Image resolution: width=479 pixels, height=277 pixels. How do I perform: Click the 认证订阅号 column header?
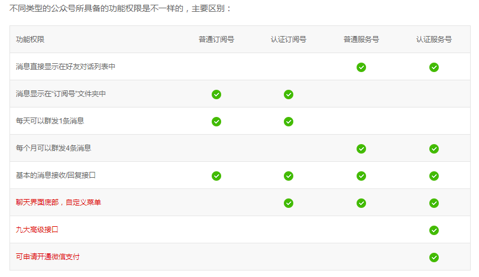(x=289, y=40)
